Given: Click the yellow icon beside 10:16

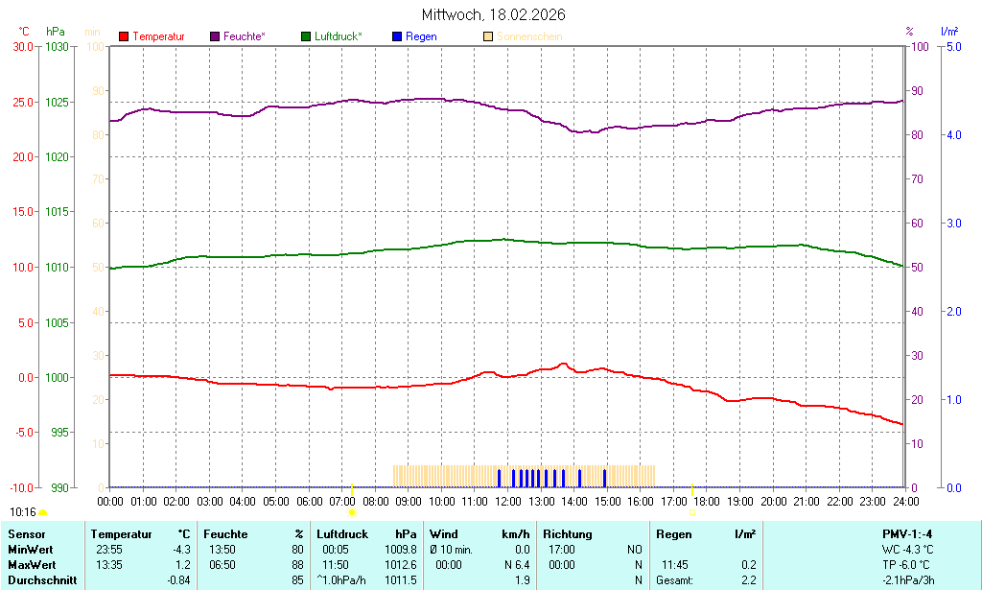Looking at the screenshot, I should click(x=43, y=513).
